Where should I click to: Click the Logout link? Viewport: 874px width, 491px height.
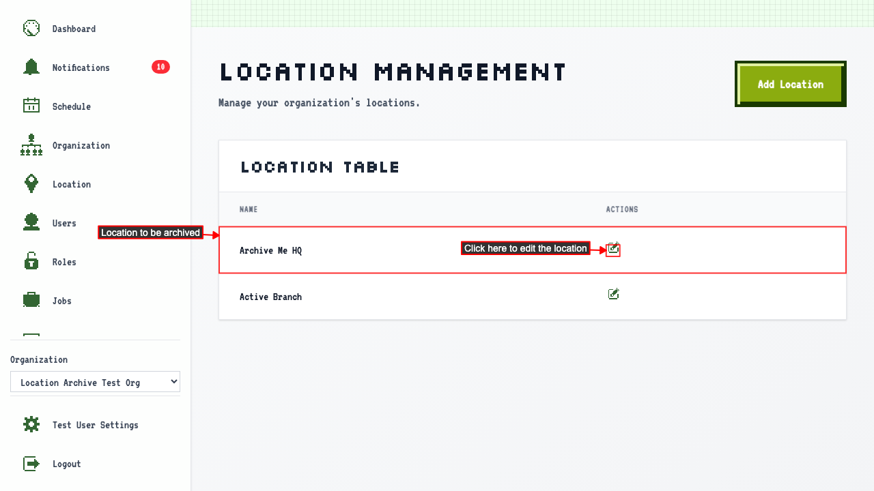tap(67, 464)
